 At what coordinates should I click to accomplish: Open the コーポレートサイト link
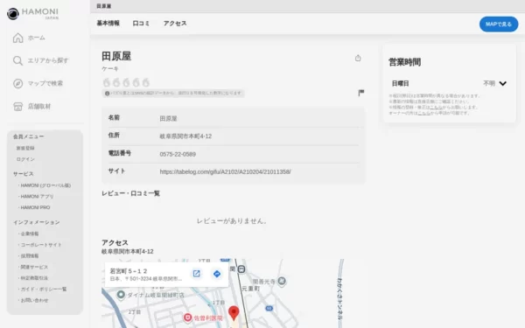click(41, 245)
